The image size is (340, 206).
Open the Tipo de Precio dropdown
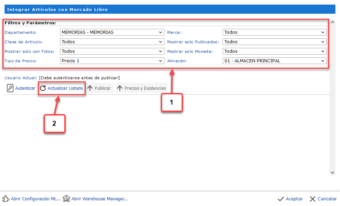point(112,61)
